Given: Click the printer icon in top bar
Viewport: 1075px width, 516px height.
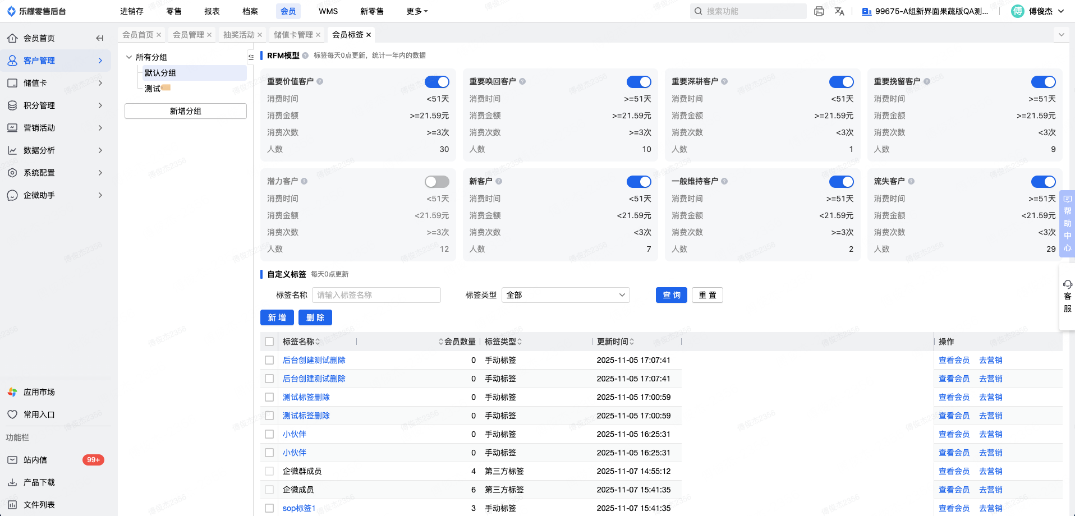Looking at the screenshot, I should pos(819,11).
